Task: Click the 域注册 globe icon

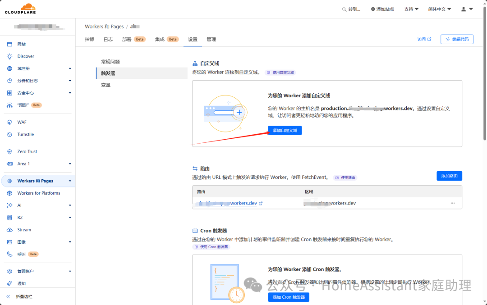Action: tap(9, 68)
